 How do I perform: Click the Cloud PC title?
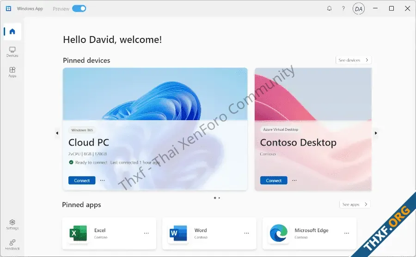pyautogui.click(x=89, y=143)
